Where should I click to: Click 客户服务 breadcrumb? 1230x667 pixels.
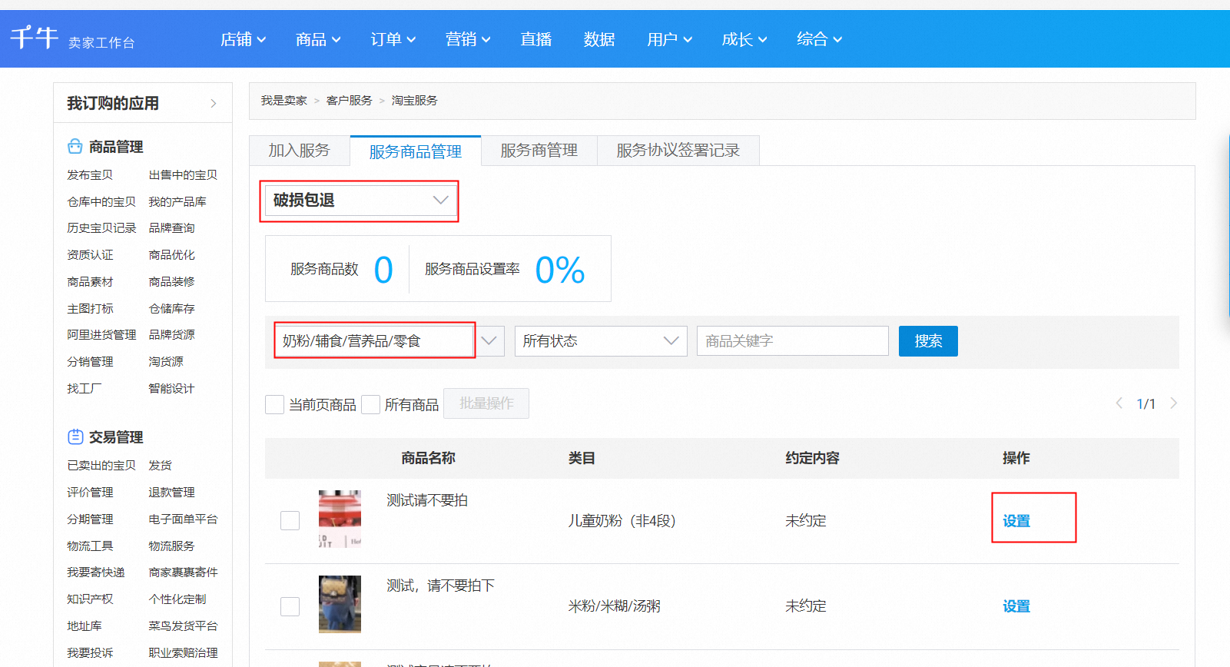[350, 101]
